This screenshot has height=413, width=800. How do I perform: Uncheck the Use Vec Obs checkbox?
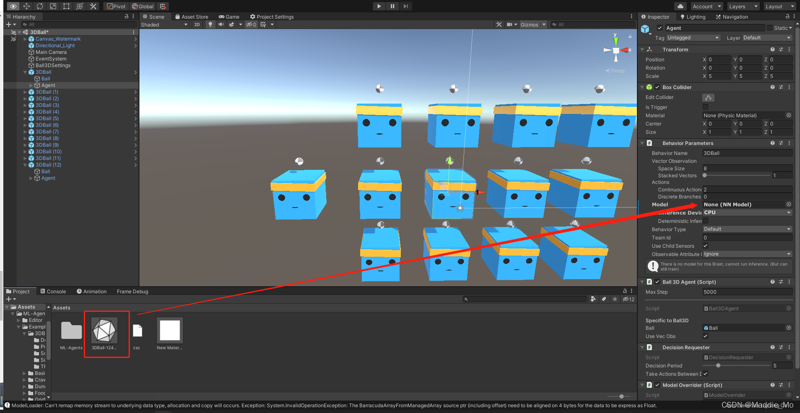(705, 336)
